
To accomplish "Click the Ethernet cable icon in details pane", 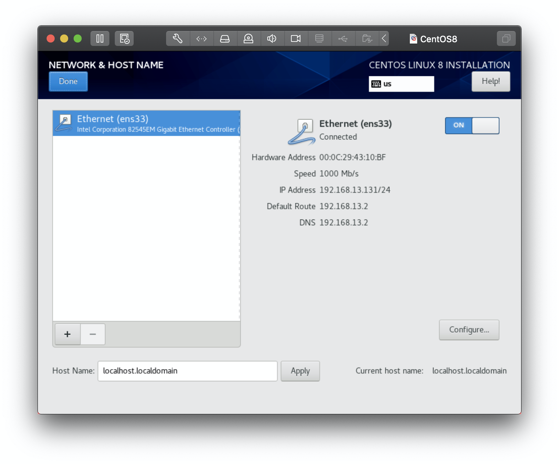I will [x=302, y=132].
